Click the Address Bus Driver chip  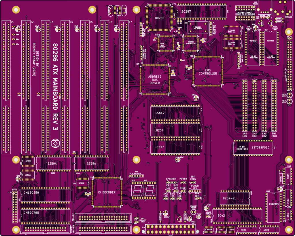point(155,80)
